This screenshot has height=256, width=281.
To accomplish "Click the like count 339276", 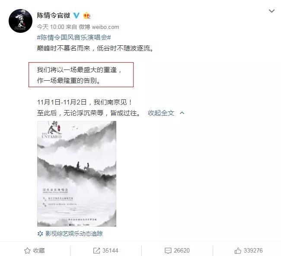I will (253, 251).
